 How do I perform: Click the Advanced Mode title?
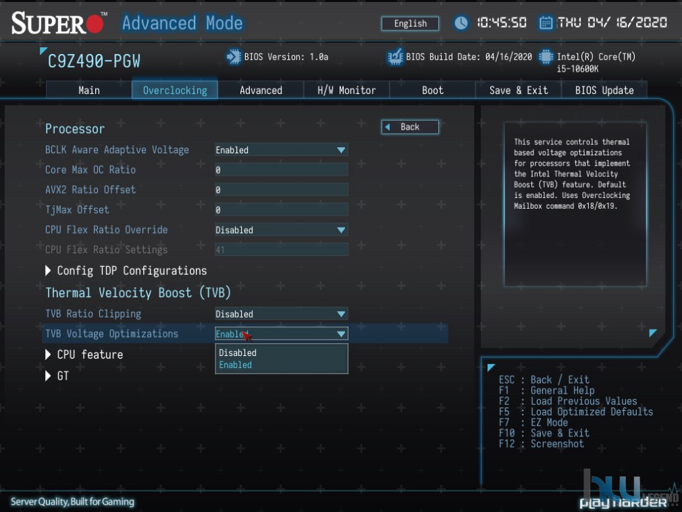point(182,23)
